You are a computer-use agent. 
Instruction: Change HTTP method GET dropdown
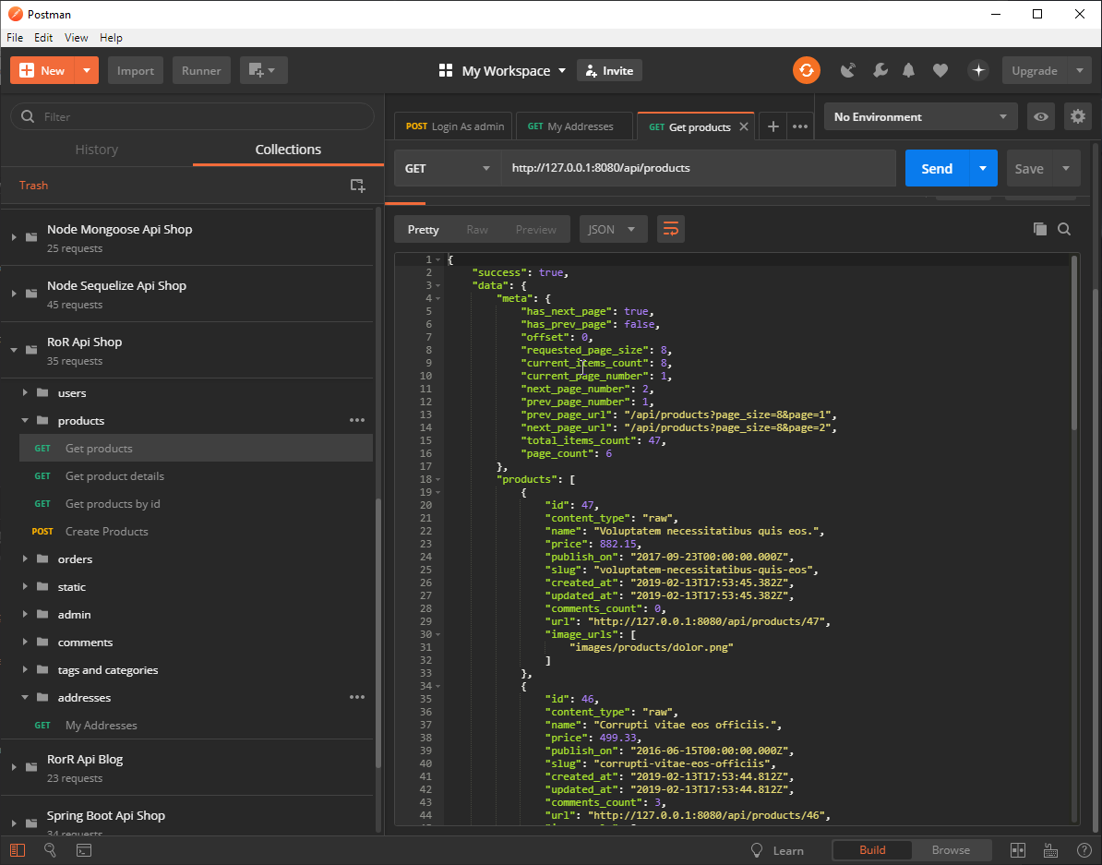pyautogui.click(x=448, y=168)
